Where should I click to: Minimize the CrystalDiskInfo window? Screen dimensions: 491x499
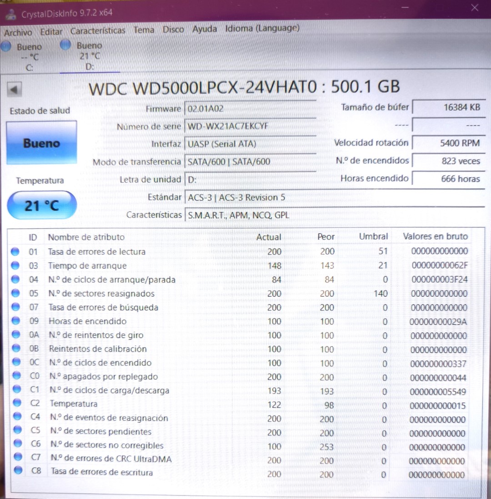405,7
